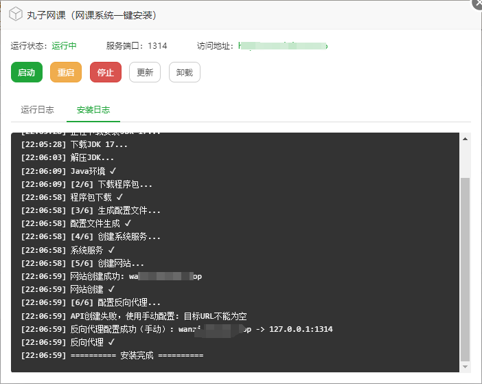This screenshot has width=482, height=384.
Task: Click the [2/6] 下载程序包... log line
Action: point(87,184)
